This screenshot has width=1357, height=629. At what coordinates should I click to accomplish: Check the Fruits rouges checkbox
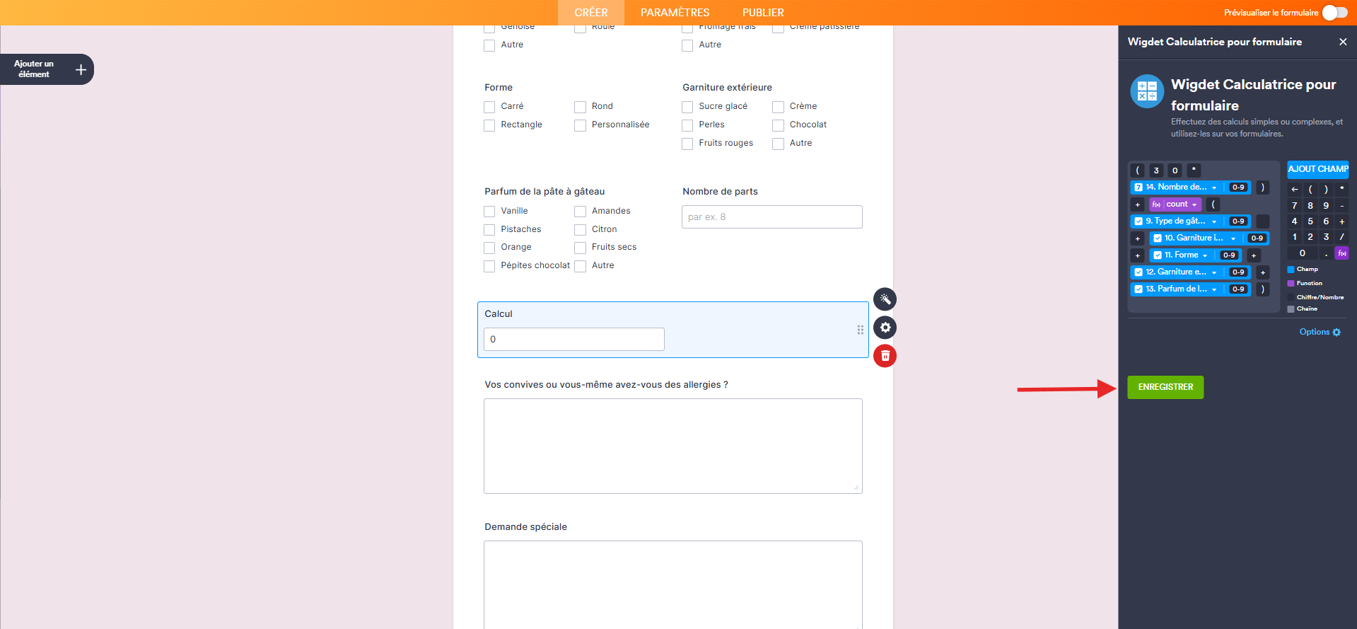687,144
